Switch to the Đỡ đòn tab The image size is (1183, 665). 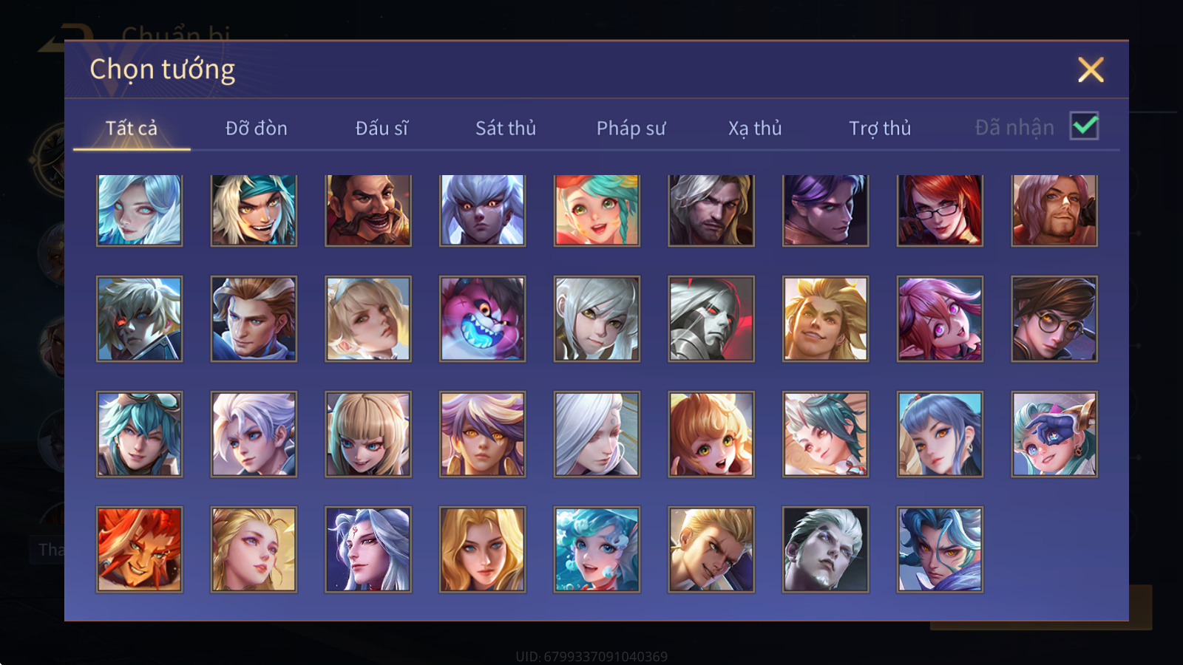(256, 128)
